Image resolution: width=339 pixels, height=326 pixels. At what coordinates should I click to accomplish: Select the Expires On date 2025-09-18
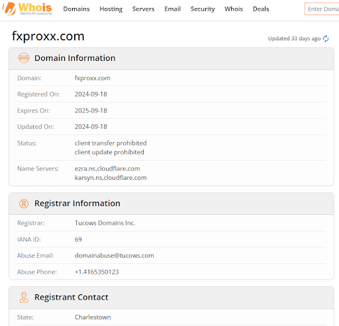tap(91, 110)
